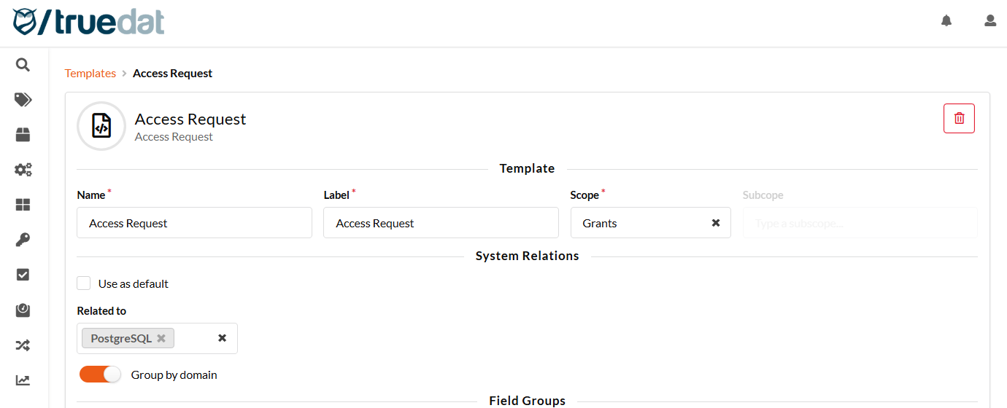Open the shuffle arrows sidebar icon
This screenshot has height=408, width=1007.
23,345
